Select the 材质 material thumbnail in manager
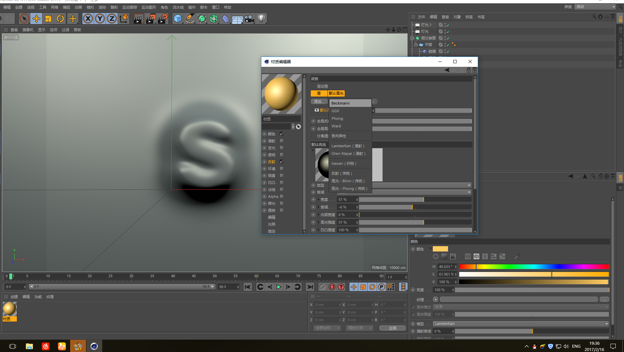624x352 pixels. [10, 311]
